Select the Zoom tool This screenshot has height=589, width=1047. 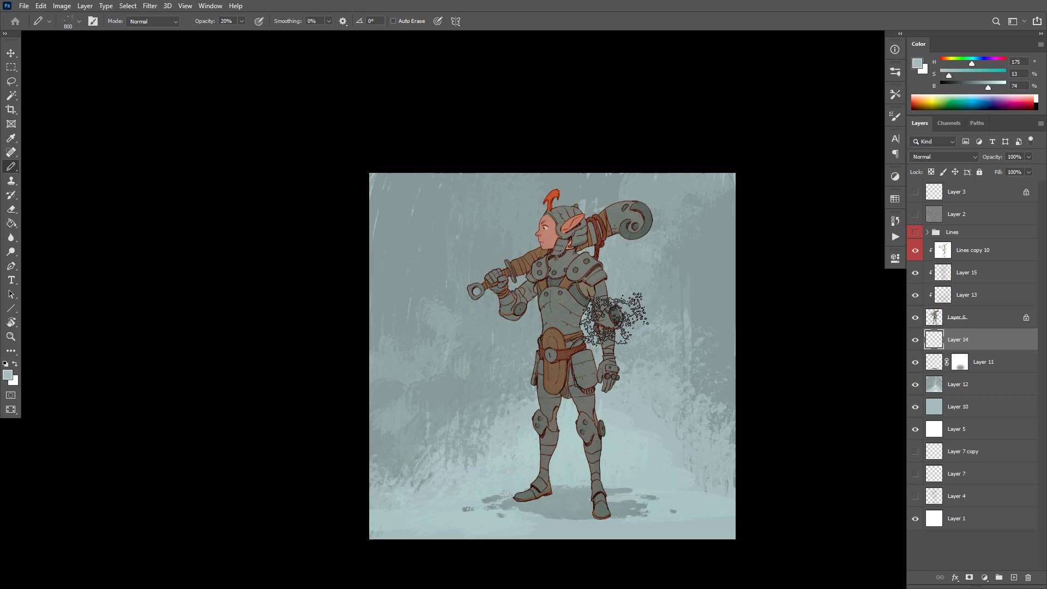[x=11, y=336]
